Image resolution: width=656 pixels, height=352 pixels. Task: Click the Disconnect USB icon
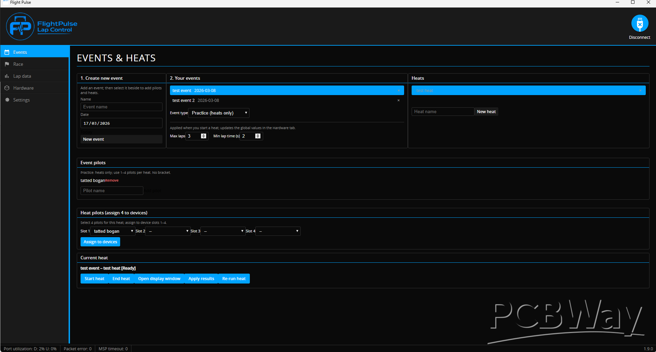click(x=639, y=24)
